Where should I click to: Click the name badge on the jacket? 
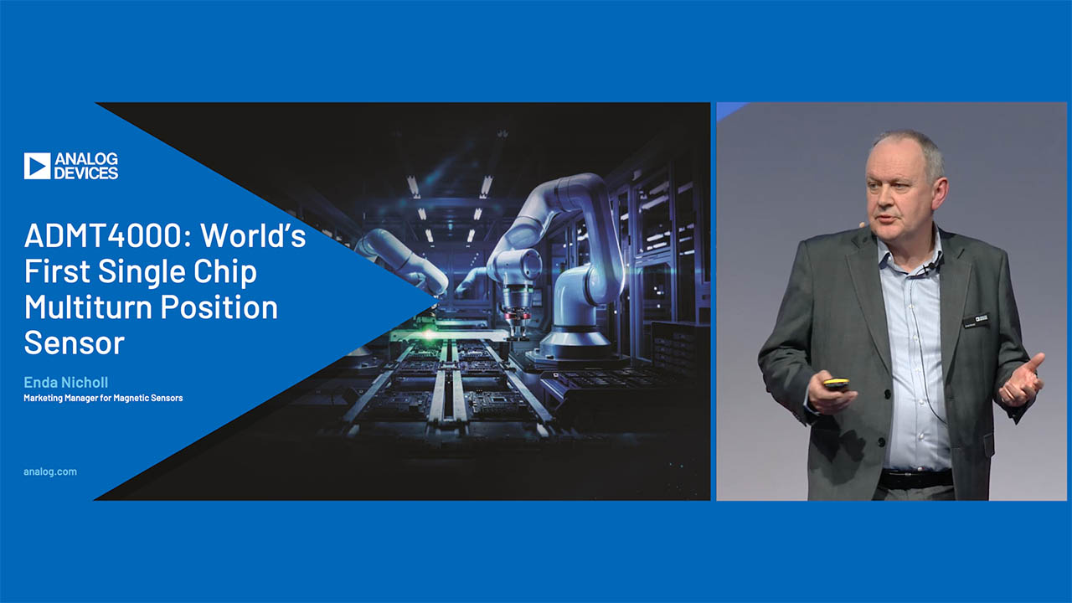(x=976, y=321)
